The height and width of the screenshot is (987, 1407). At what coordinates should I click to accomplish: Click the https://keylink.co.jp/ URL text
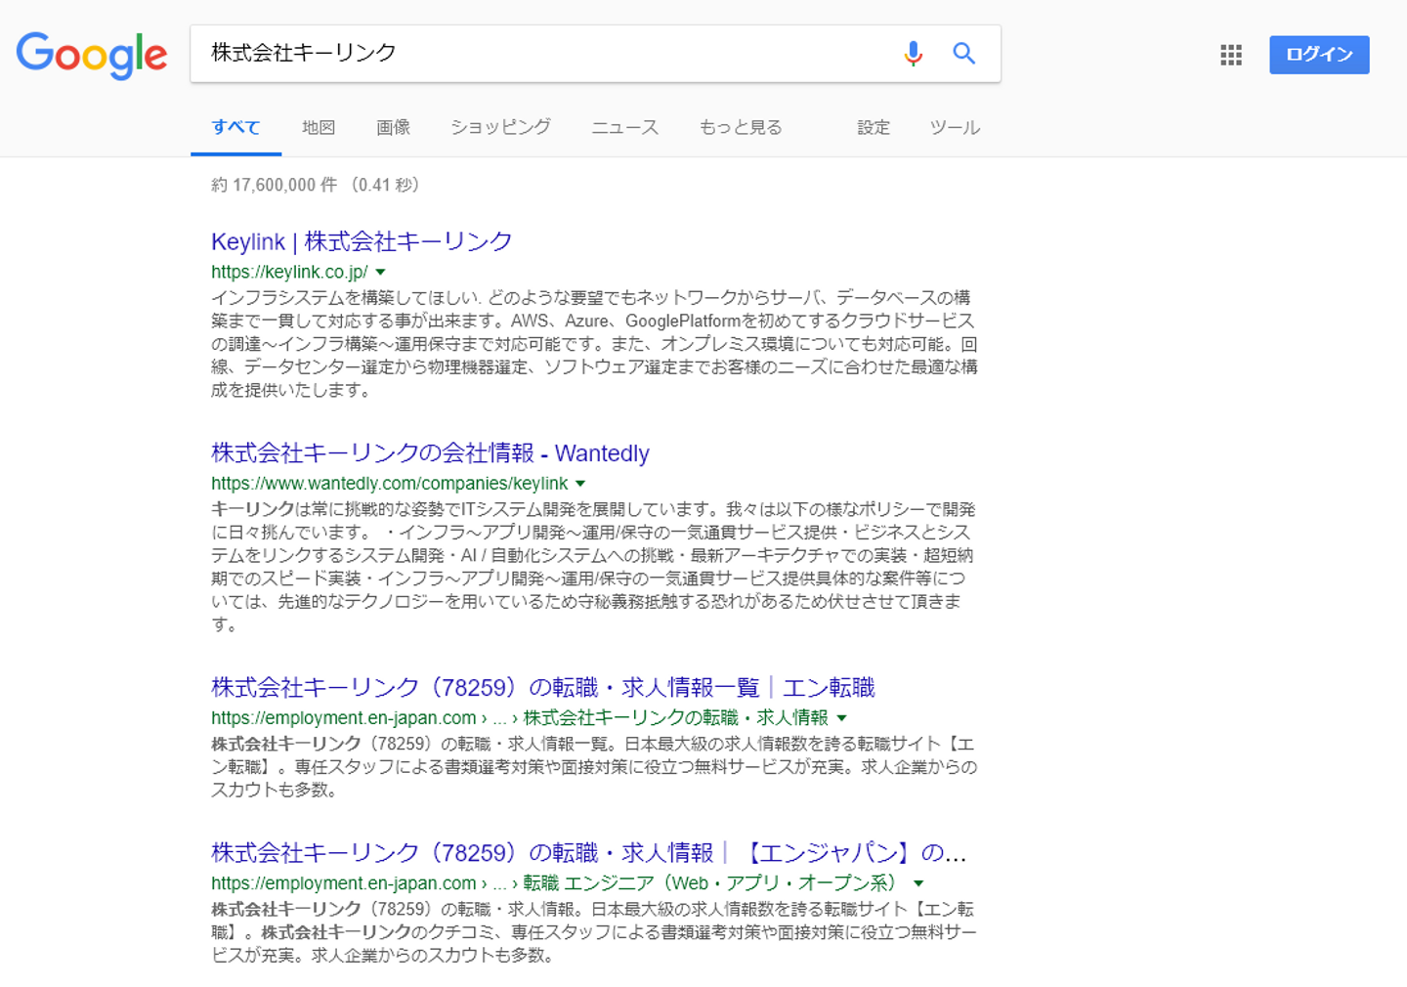click(289, 273)
